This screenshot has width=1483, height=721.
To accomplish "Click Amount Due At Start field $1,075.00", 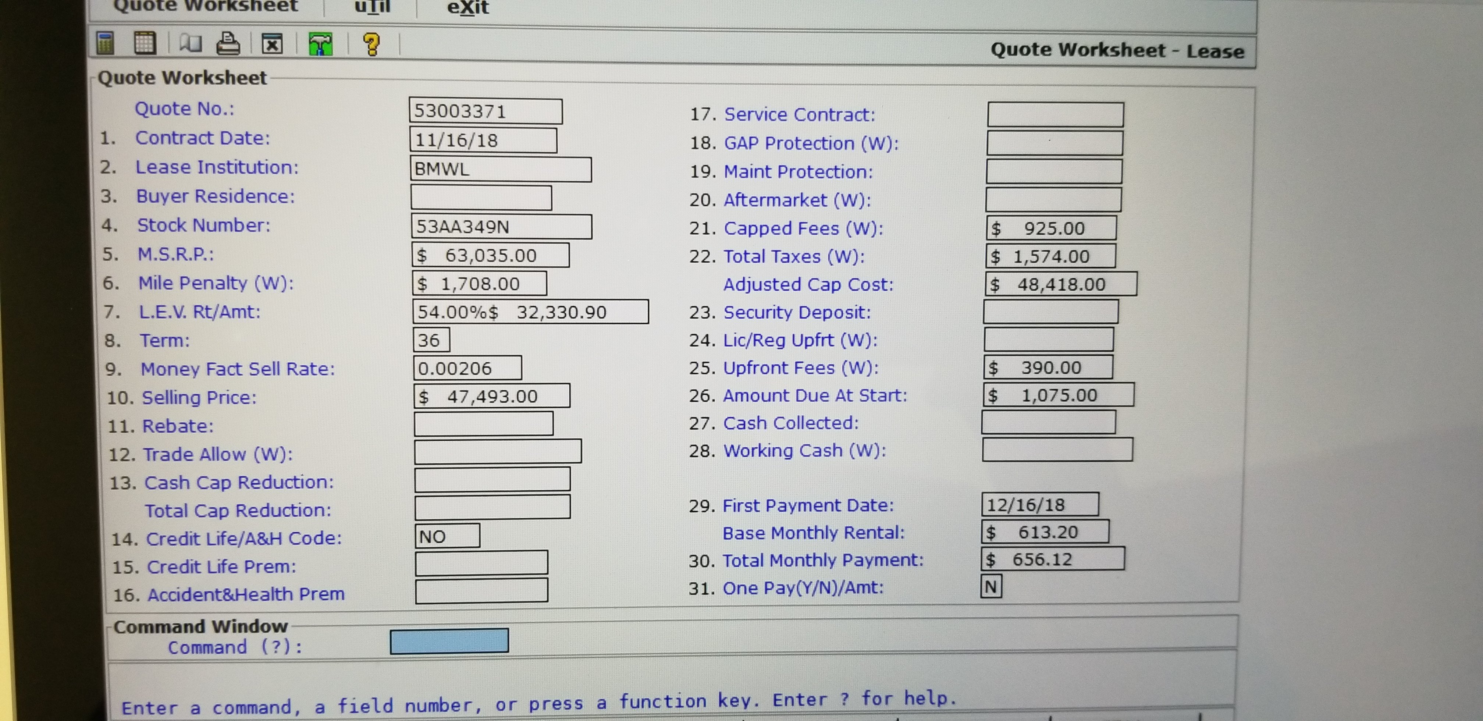I will (1059, 395).
